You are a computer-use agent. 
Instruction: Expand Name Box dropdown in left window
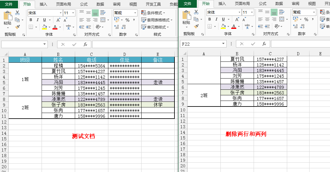click(x=44, y=44)
